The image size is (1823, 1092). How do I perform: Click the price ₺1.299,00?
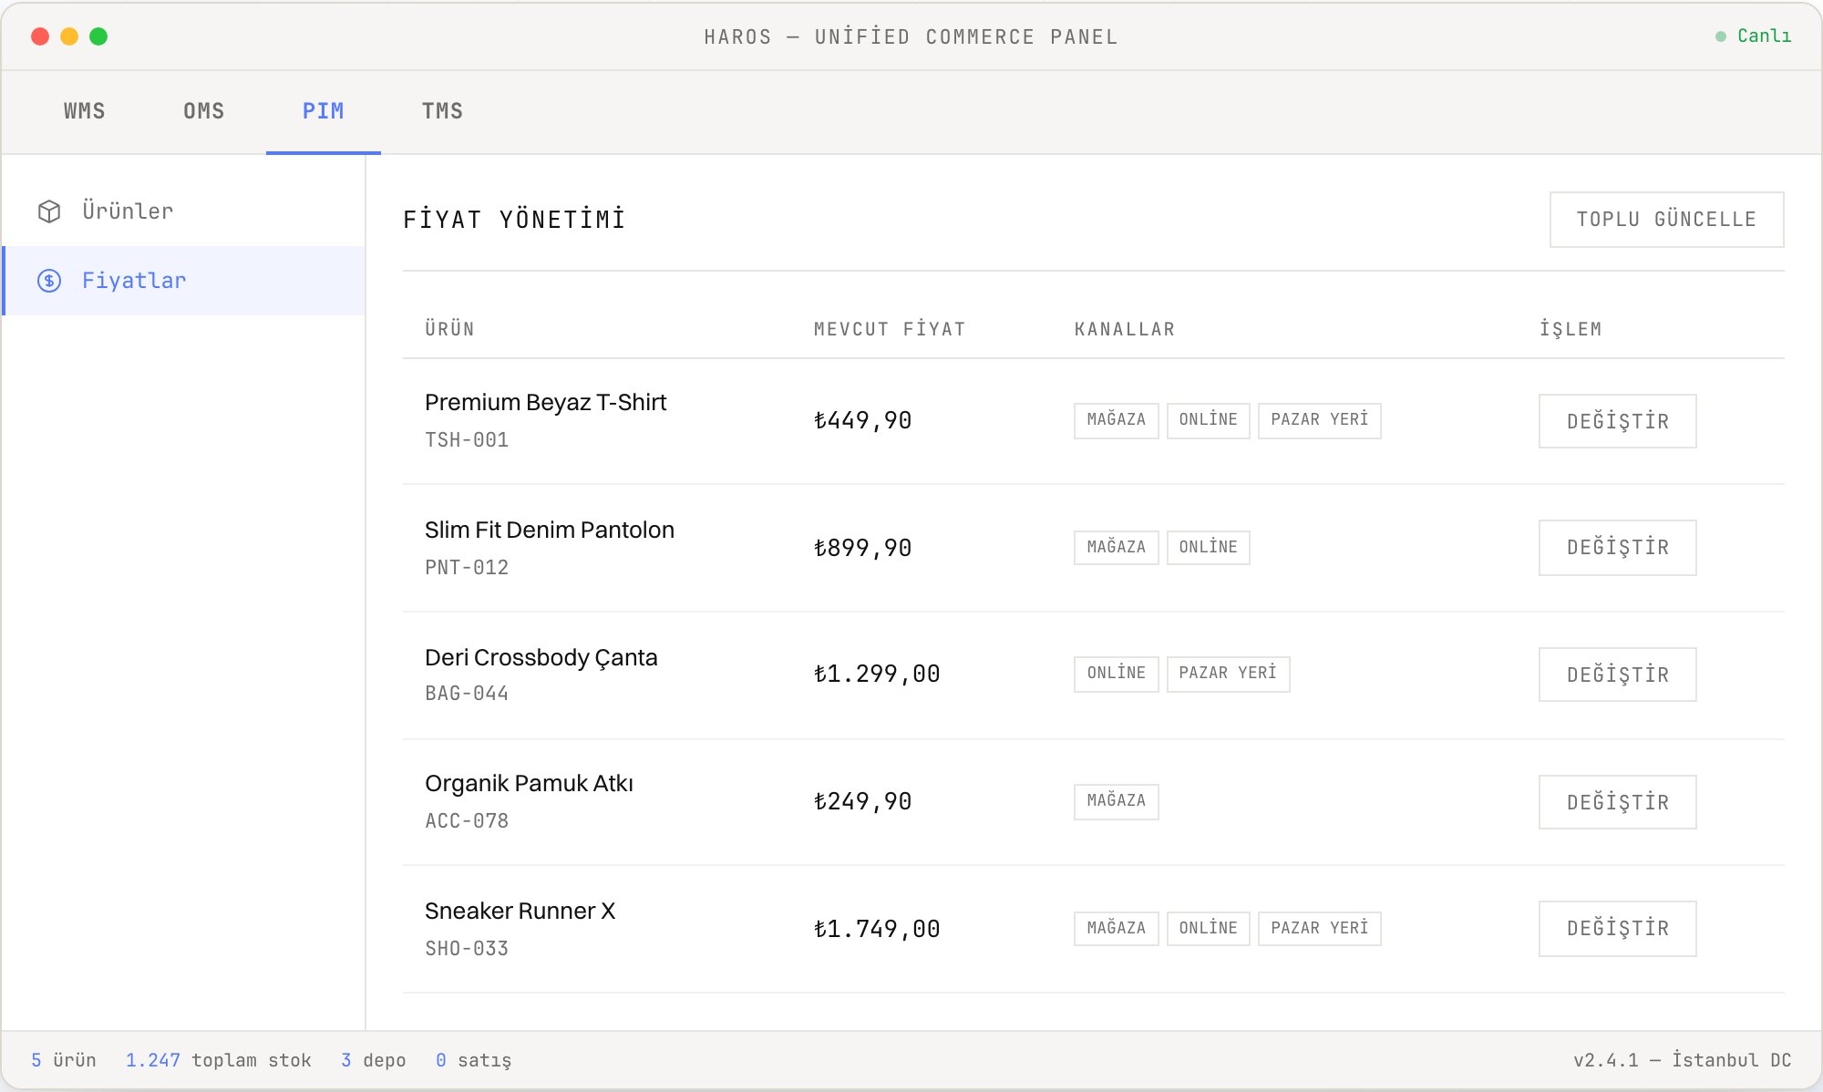pyautogui.click(x=877, y=675)
